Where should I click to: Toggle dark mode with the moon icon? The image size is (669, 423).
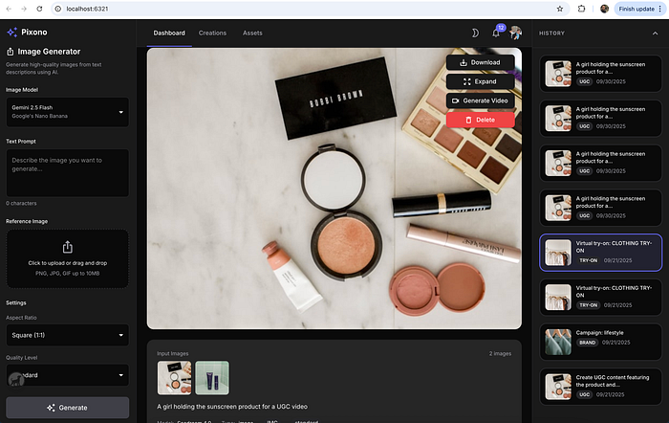click(x=475, y=33)
